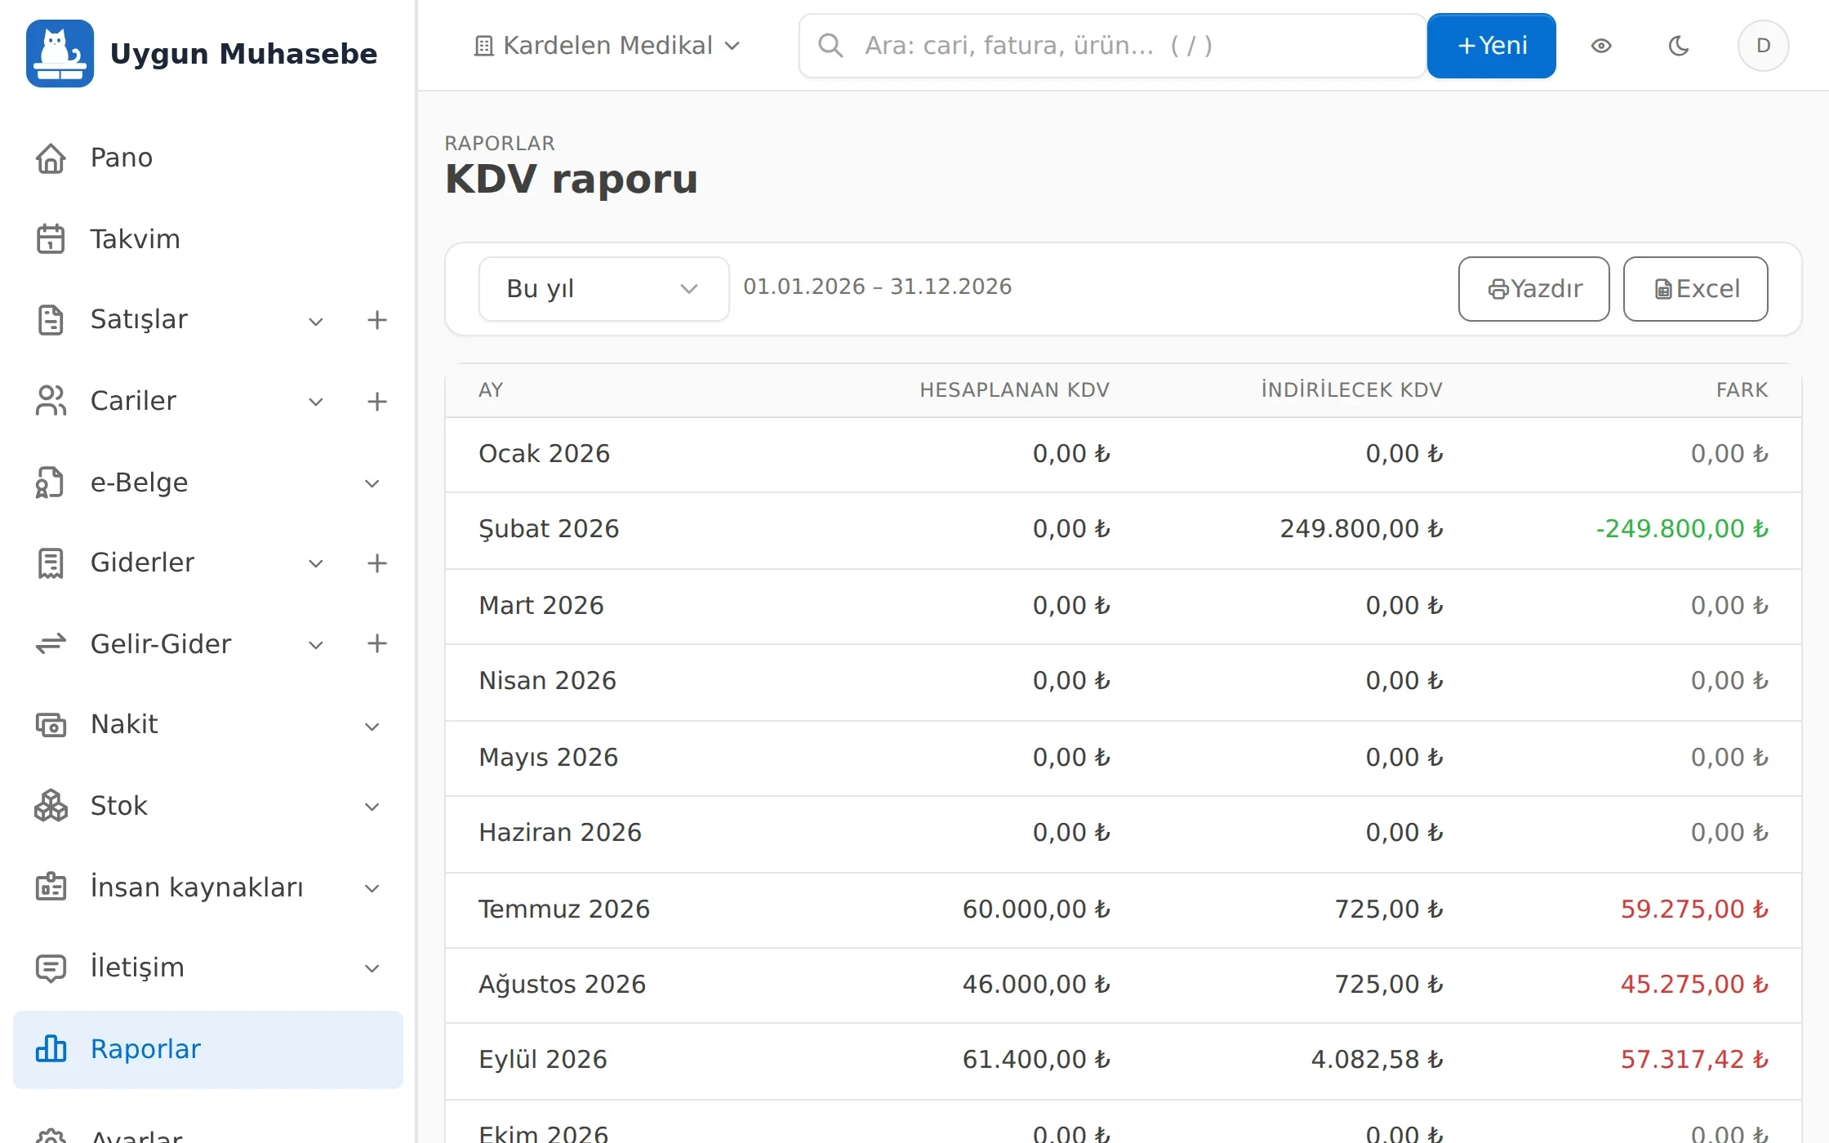
Task: Click 4.082,58 ₺ deductible KDV value
Action: point(1377,1060)
